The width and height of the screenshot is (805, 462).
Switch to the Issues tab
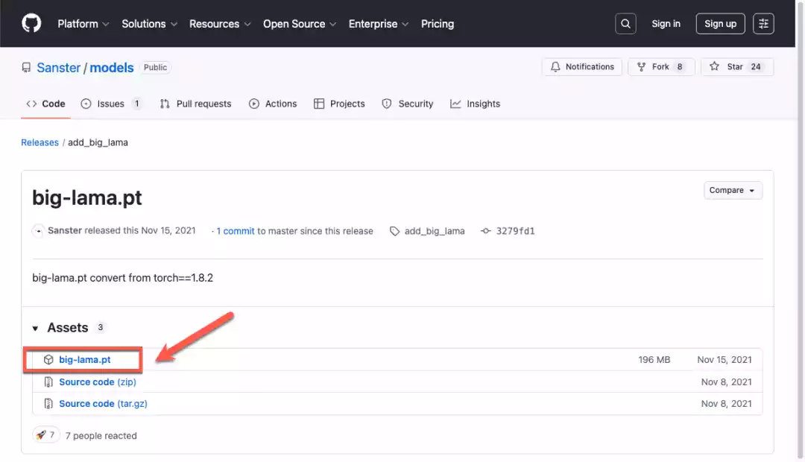[x=110, y=104]
